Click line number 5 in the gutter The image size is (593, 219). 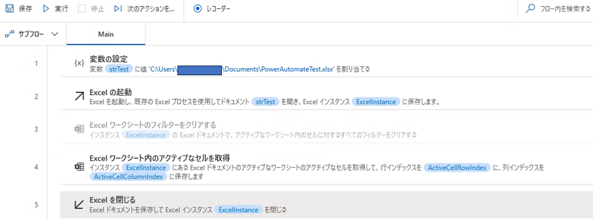click(36, 205)
